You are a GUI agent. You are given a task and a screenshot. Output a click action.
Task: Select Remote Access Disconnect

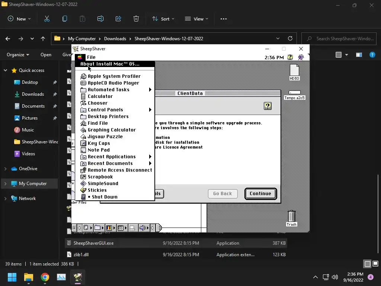pos(115,170)
